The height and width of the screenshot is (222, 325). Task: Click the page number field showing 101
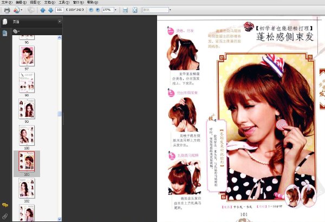click(x=60, y=10)
